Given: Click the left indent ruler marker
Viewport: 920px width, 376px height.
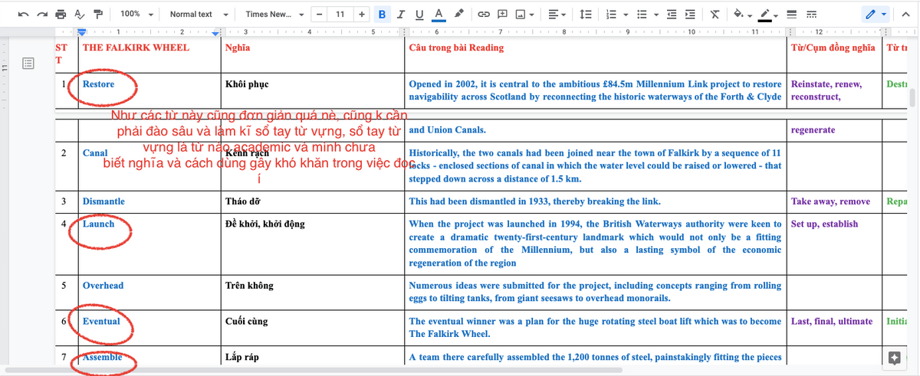Looking at the screenshot, I should [x=83, y=32].
